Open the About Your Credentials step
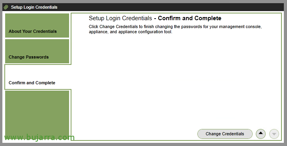 pos(37,25)
